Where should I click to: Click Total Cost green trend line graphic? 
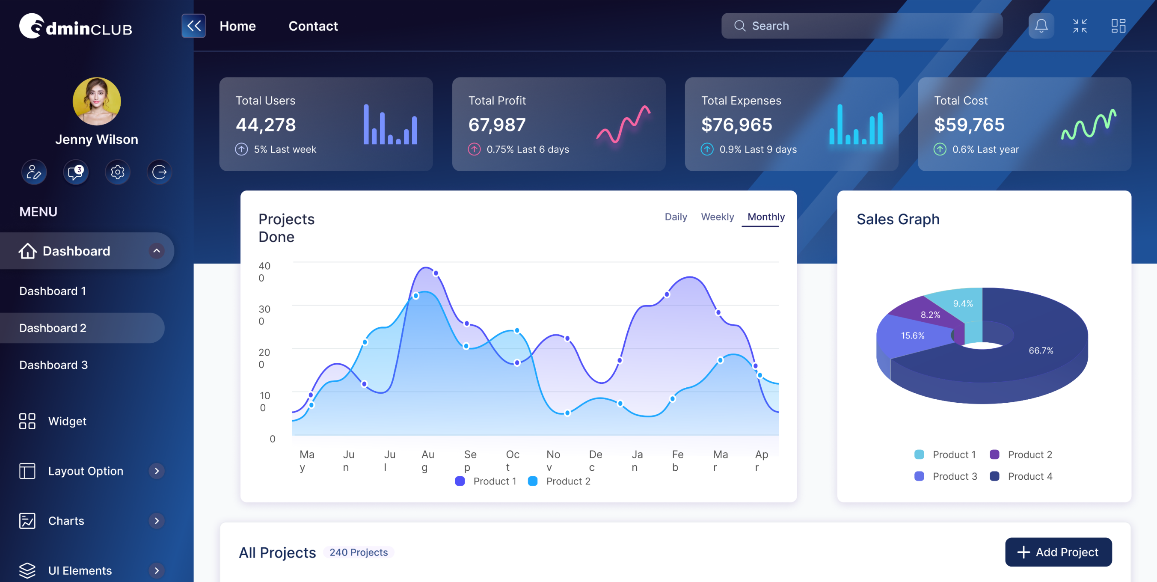tap(1089, 125)
